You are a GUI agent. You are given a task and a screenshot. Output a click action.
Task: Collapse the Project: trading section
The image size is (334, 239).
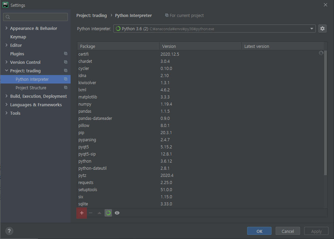point(6,71)
